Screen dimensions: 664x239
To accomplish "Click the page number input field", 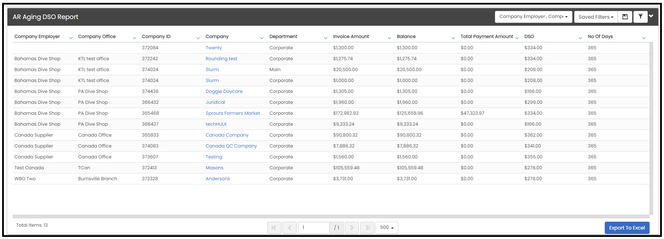I will pos(314,228).
